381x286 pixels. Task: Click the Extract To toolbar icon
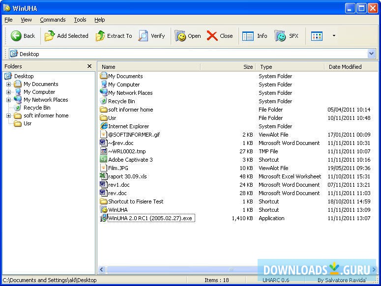[x=100, y=36]
